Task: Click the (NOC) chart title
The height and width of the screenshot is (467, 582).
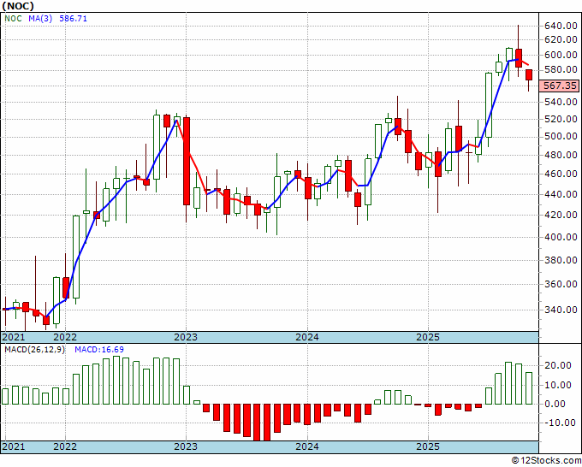Action: (18, 6)
